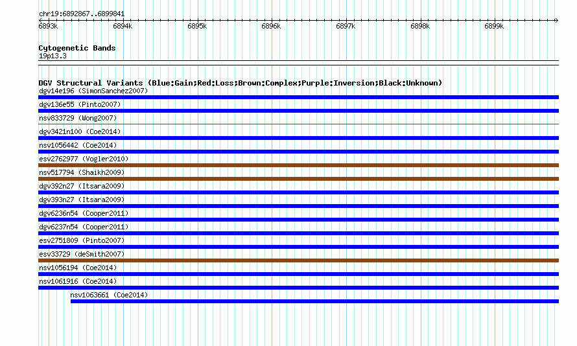
Task: Click the nsv1061916 (Coe2014) label
Action: pos(78,281)
